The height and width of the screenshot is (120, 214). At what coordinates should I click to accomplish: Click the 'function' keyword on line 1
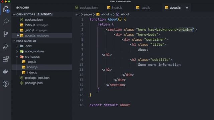click(98, 19)
